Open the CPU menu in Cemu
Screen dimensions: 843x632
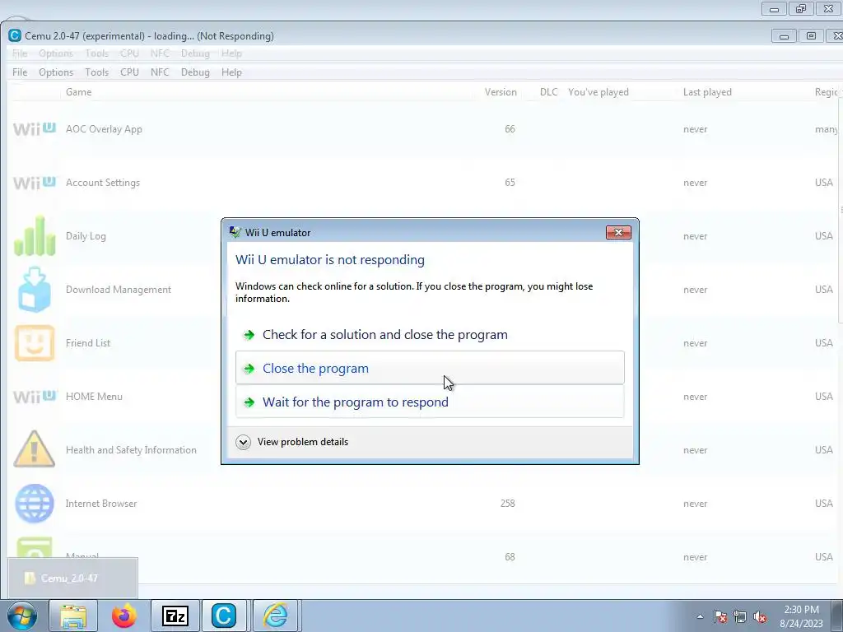coord(129,72)
